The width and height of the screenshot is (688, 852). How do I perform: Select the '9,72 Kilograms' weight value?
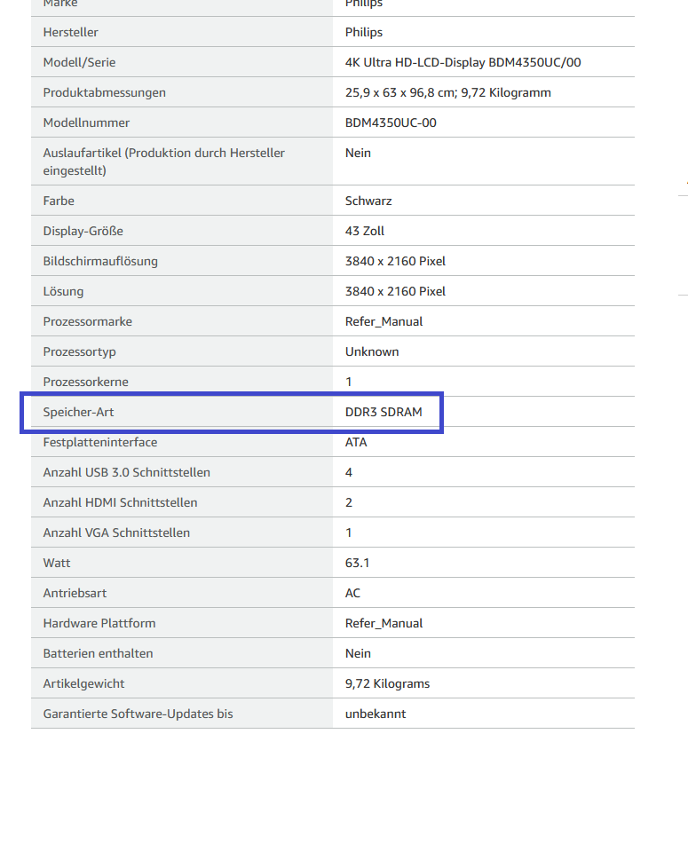[x=387, y=683]
